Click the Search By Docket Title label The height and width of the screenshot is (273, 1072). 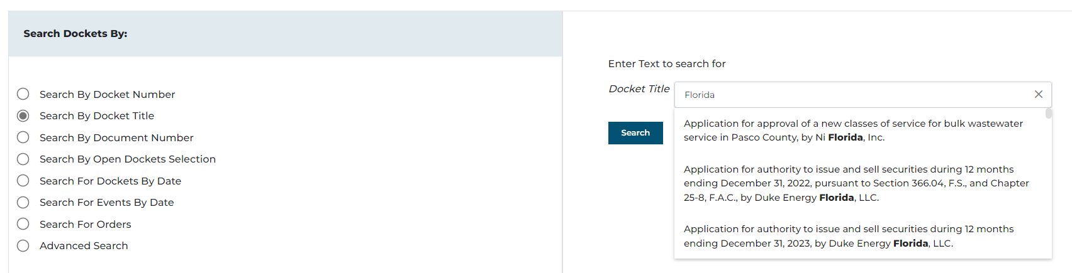click(97, 115)
